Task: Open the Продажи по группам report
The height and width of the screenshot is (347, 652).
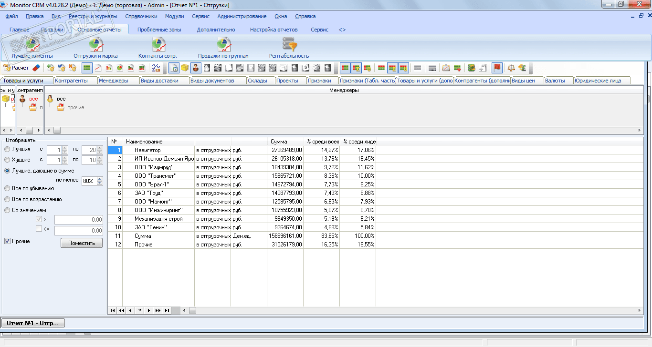Action: tap(223, 48)
